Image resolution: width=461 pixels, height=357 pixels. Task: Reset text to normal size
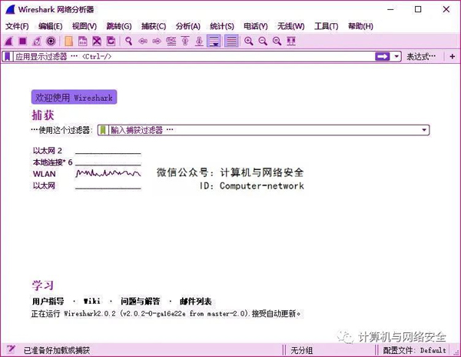[x=277, y=41]
